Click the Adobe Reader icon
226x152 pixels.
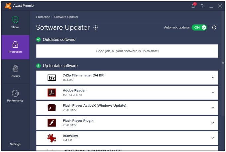click(52, 93)
